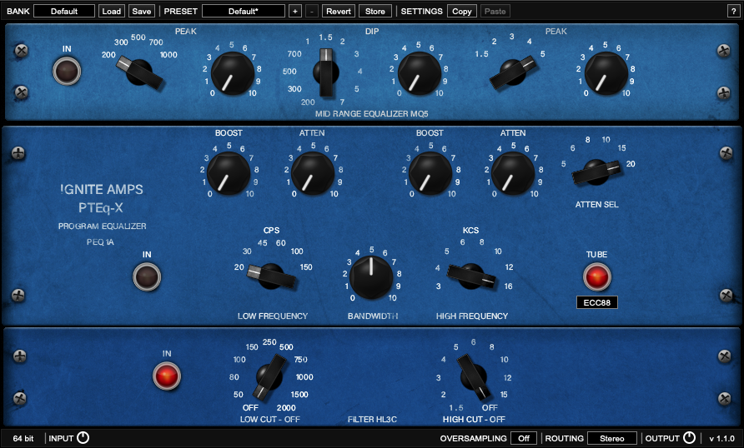
Task: Click the low frequency ATTEN knob
Action: (313, 174)
